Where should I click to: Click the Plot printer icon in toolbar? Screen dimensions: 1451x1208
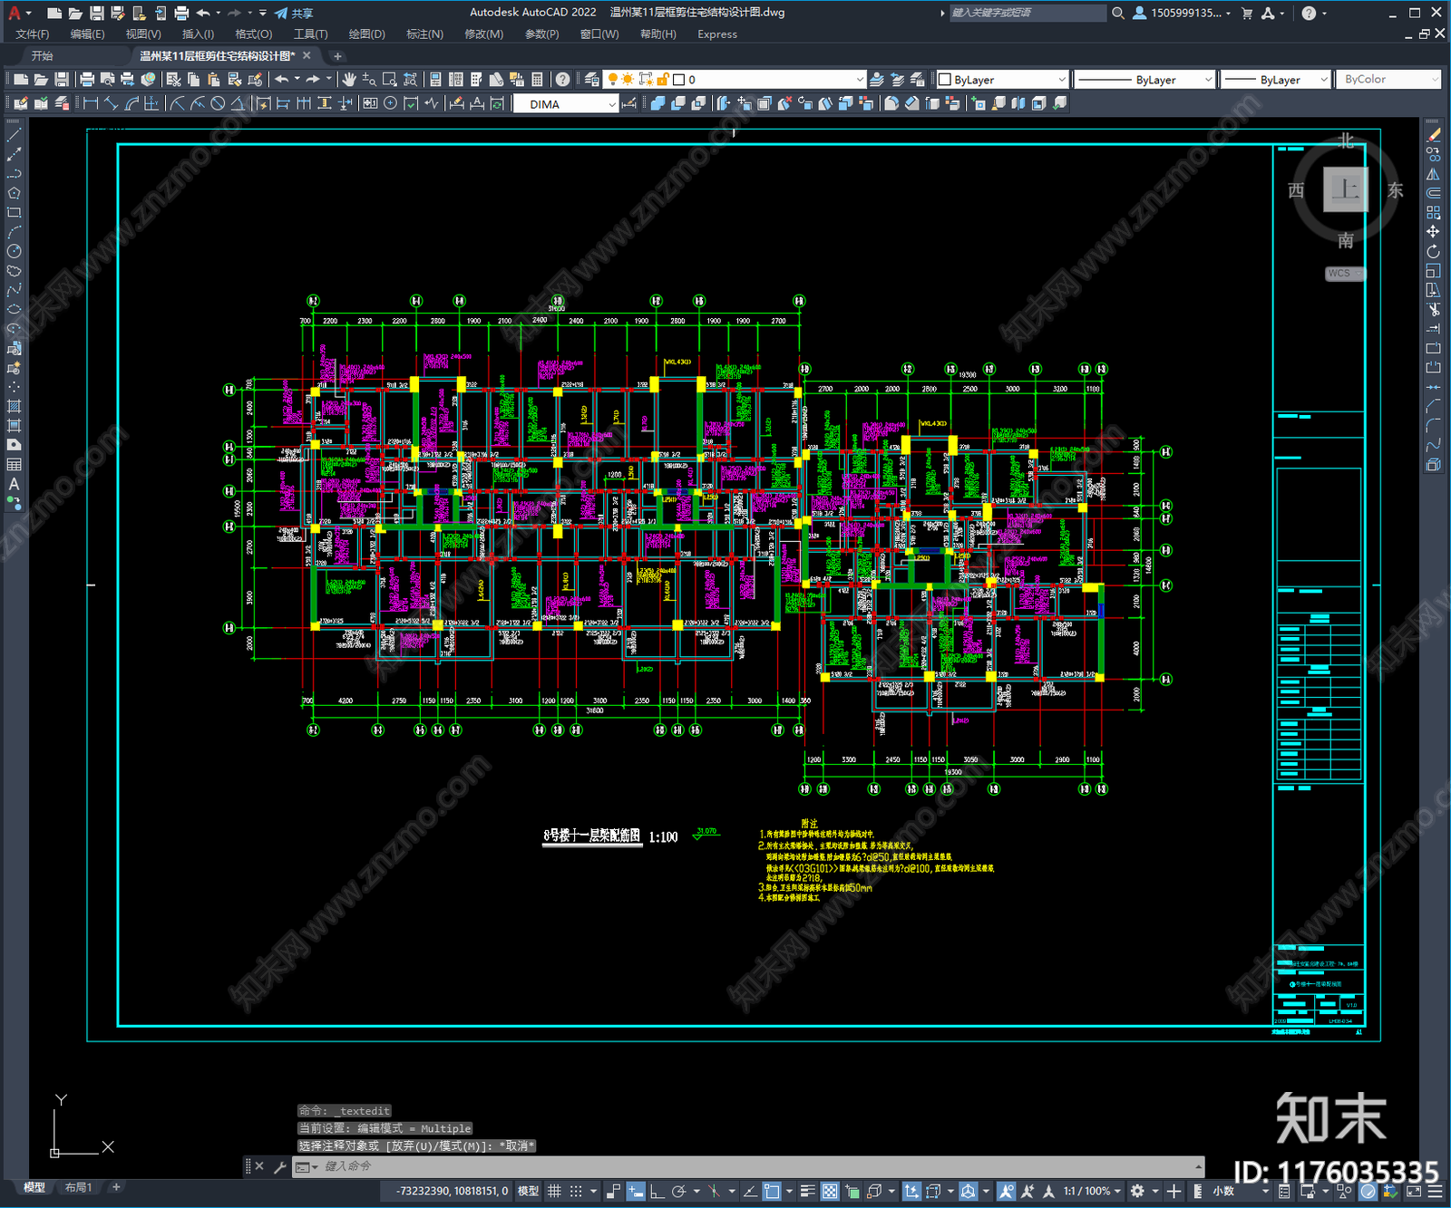(x=88, y=80)
